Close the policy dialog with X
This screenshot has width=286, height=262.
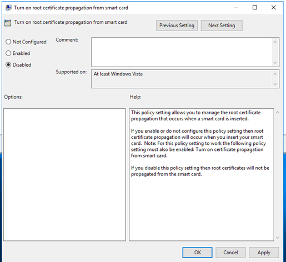click(x=274, y=7)
